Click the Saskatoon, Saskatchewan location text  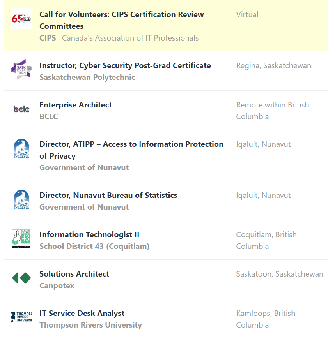point(279,274)
